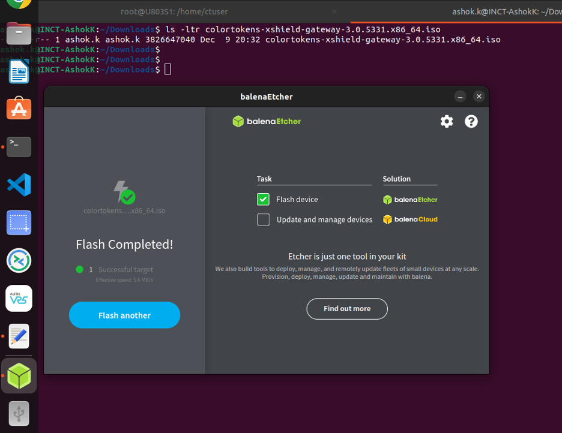
Task: Uncheck the Flash device checkbox
Action: [x=263, y=200]
